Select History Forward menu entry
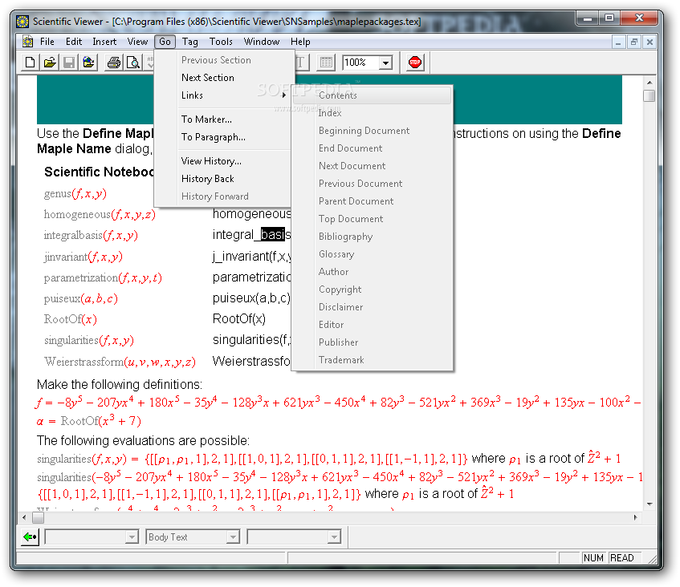The image size is (680, 587). pyautogui.click(x=224, y=196)
